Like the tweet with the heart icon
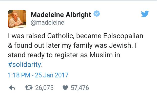 click(x=65, y=88)
